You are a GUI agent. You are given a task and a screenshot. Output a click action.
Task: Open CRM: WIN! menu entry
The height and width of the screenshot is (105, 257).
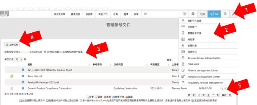tap(208, 64)
